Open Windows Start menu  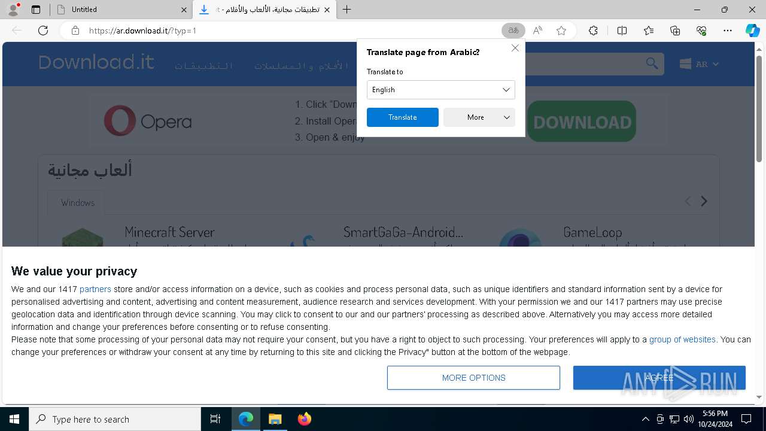14,419
